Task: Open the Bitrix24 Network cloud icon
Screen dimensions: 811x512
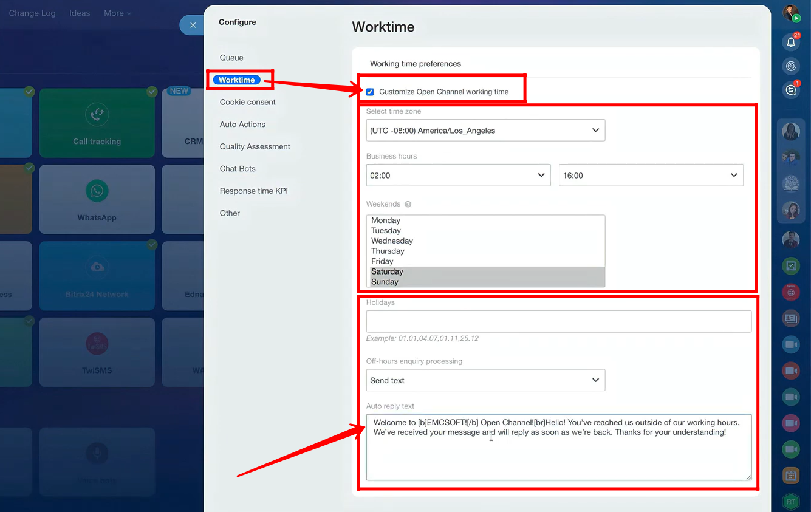Action: [97, 267]
